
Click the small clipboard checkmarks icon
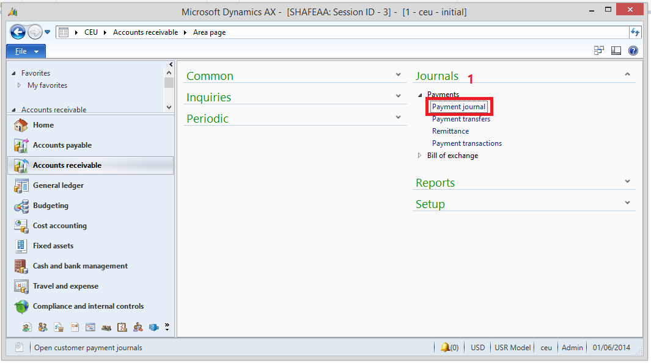pos(122,328)
